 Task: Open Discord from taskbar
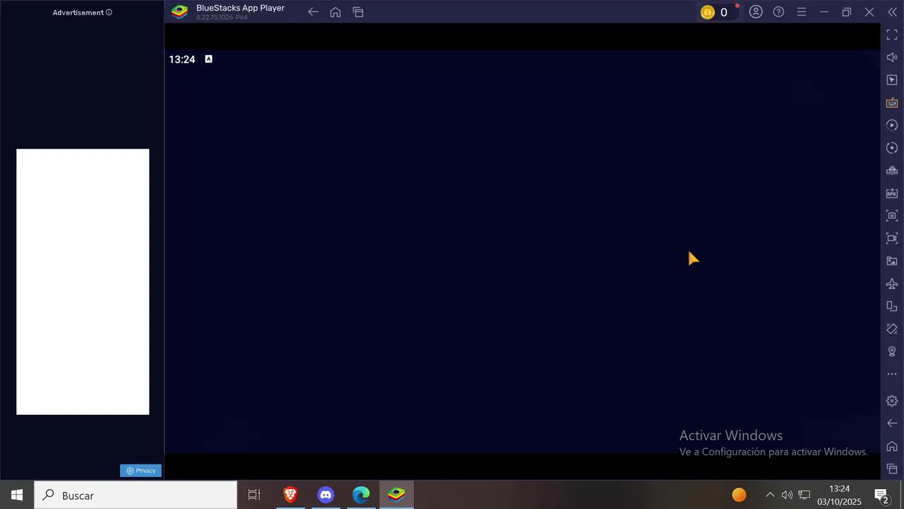[326, 495]
